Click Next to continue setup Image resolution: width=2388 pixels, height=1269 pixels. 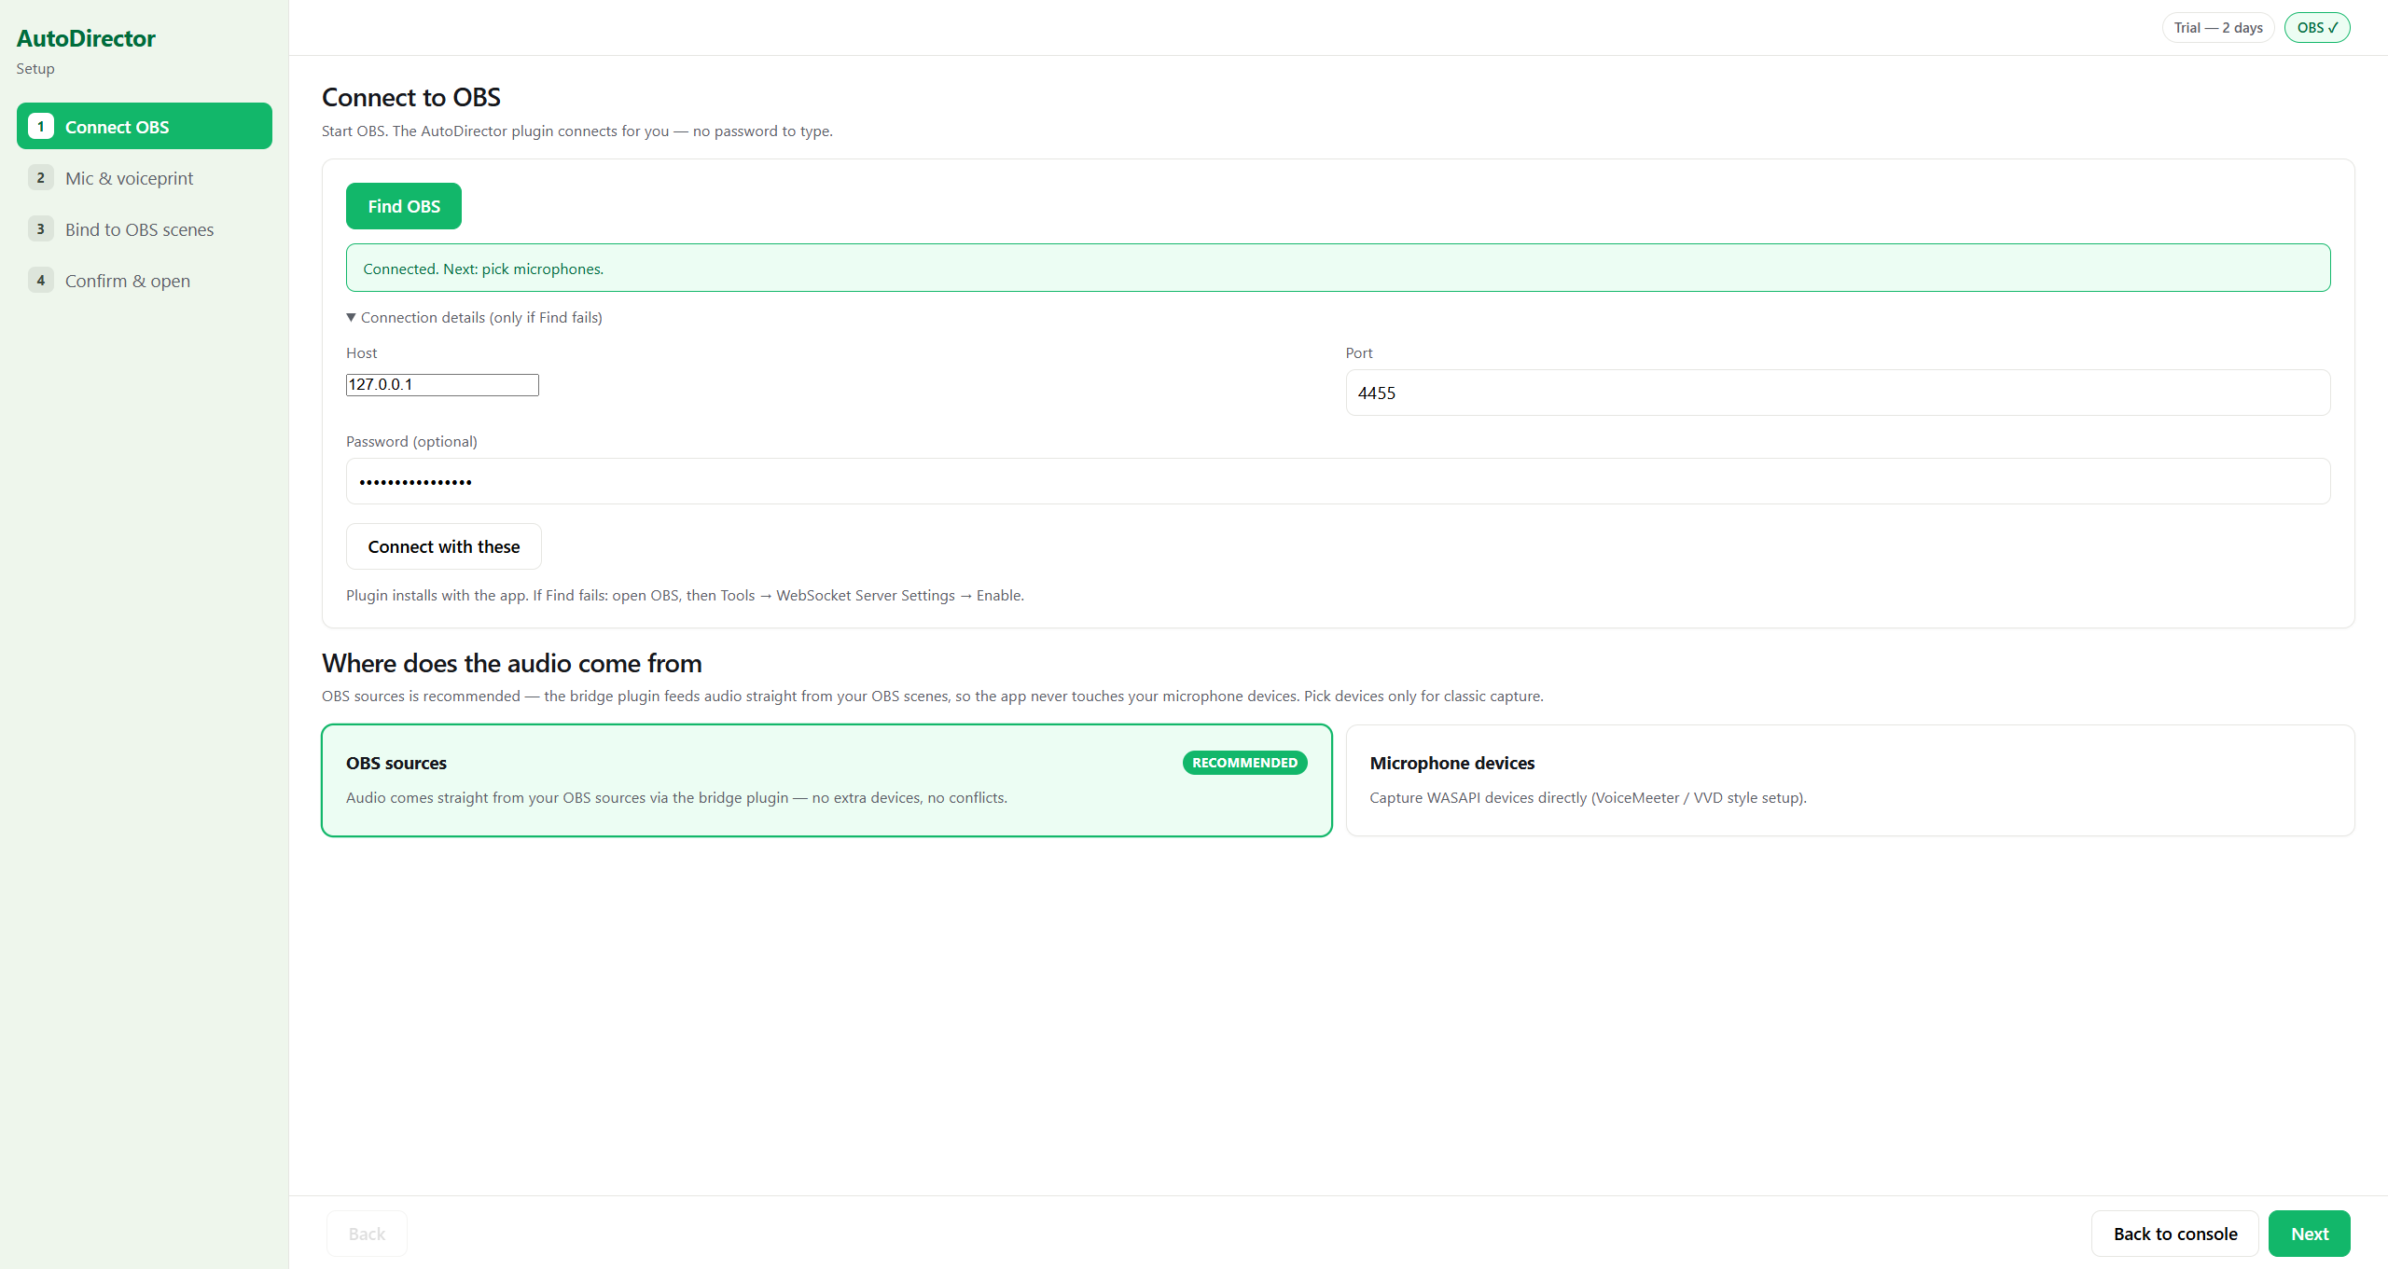pyautogui.click(x=2310, y=1234)
